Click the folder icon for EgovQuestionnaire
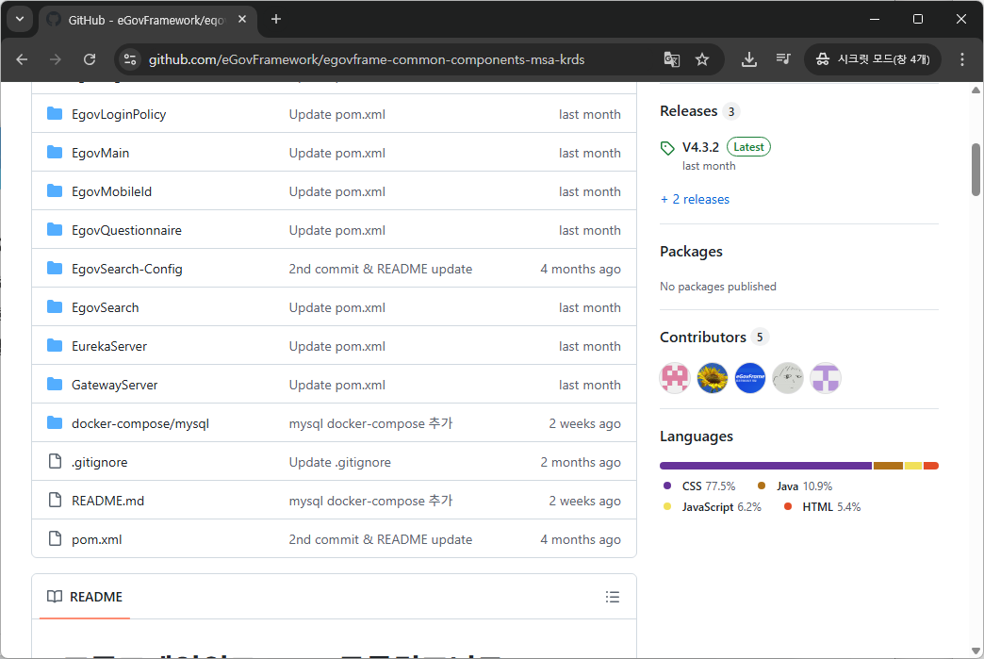 coord(55,230)
